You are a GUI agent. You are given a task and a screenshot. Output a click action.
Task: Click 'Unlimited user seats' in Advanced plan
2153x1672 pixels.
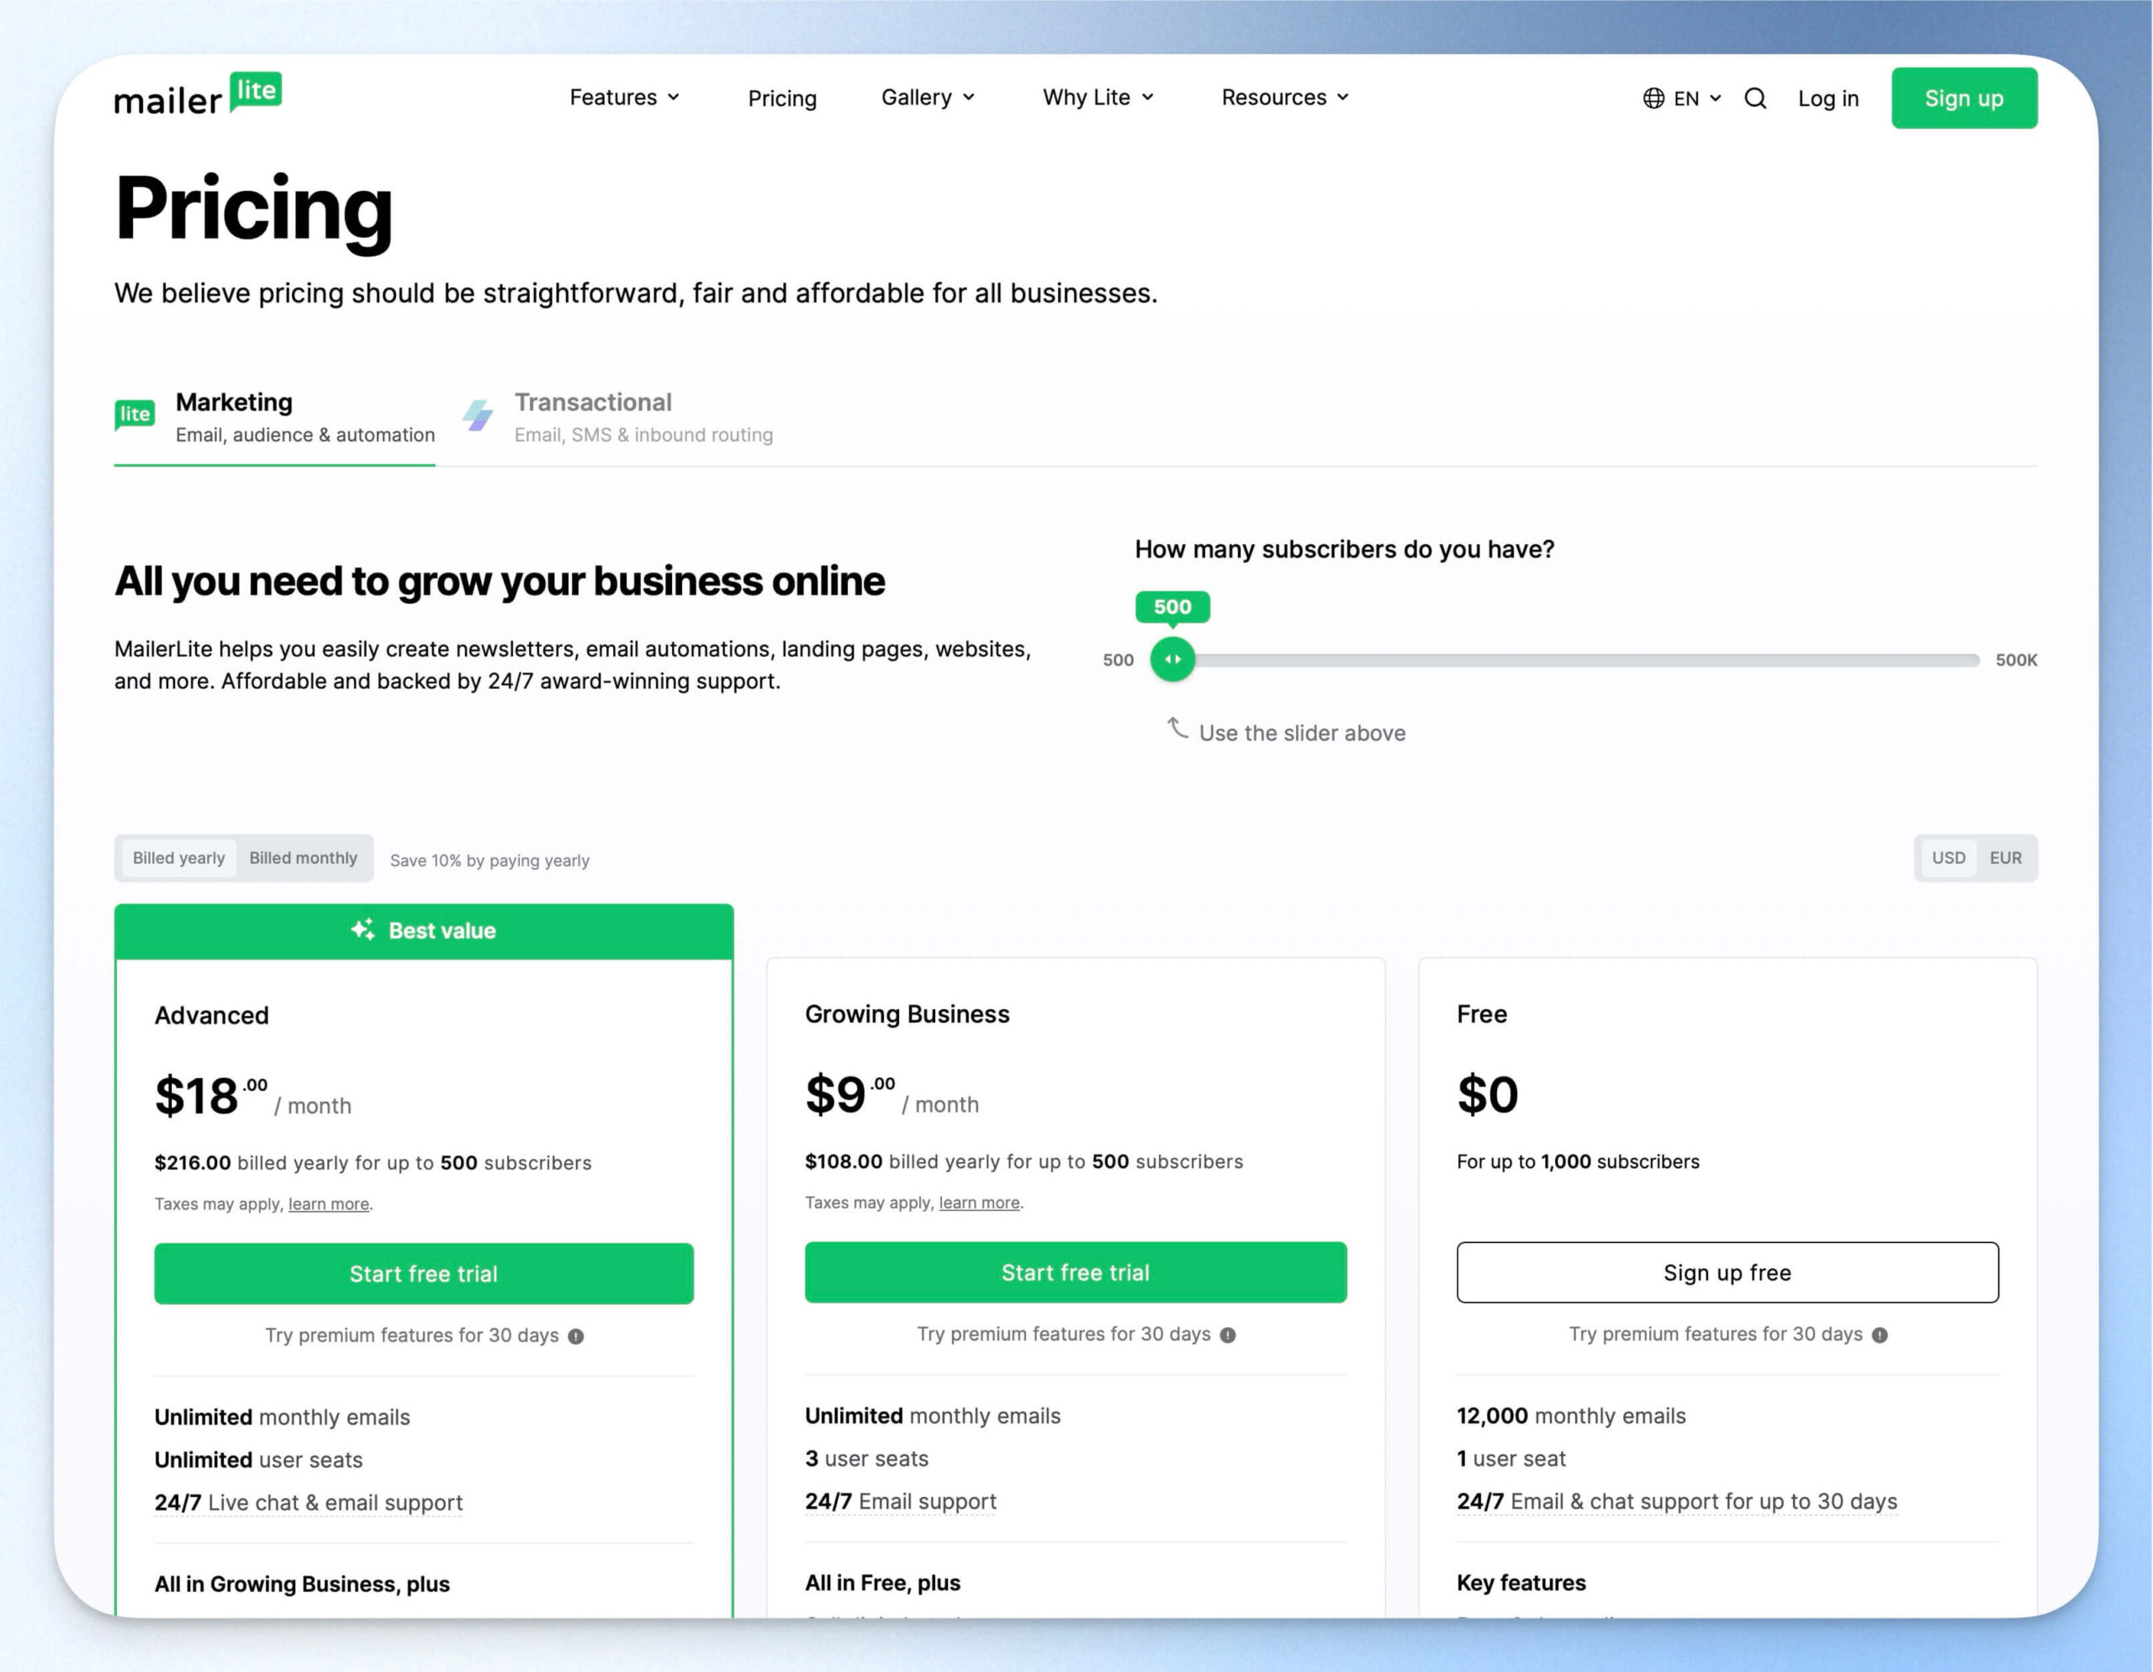(x=258, y=1459)
